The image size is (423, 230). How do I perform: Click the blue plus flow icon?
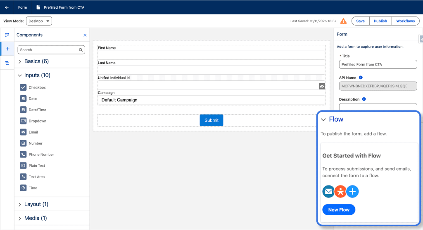[x=352, y=191]
